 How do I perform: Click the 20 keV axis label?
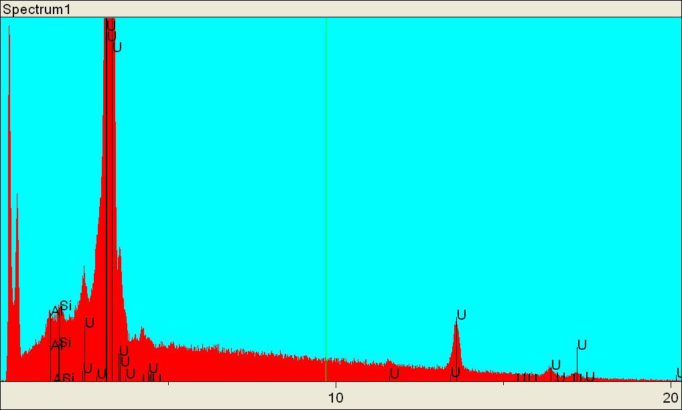click(671, 397)
